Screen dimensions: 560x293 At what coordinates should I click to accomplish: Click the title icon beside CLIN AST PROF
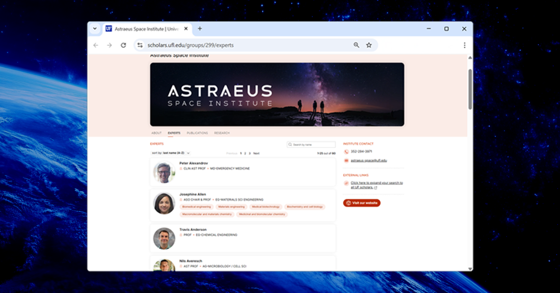[181, 168]
